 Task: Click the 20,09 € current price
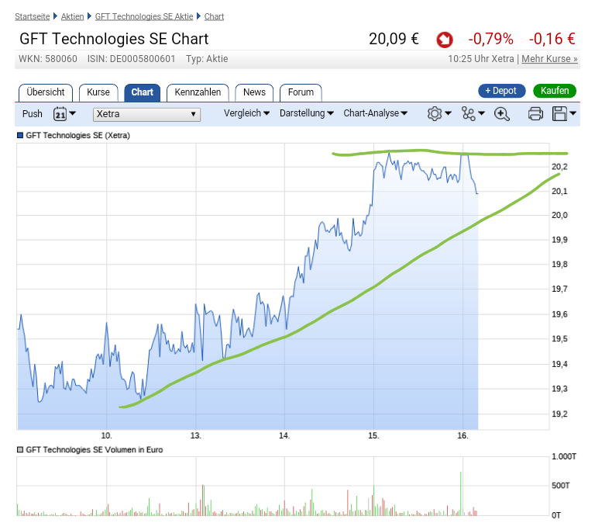point(394,39)
